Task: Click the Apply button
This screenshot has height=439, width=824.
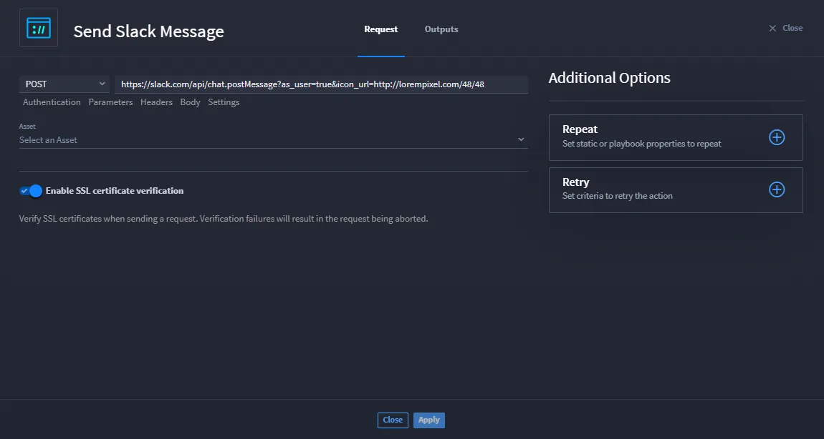Action: pos(428,420)
